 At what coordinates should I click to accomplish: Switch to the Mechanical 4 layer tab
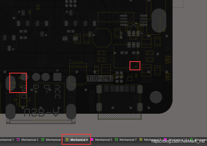pyautogui.click(x=79, y=140)
